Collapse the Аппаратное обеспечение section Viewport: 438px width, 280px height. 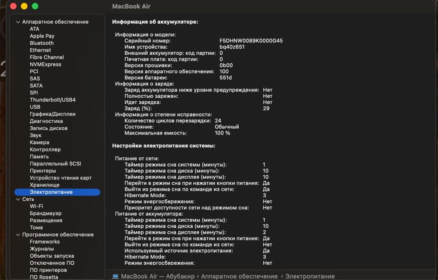click(x=18, y=22)
